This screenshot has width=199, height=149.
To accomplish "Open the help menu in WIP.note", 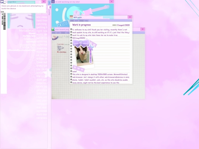I will (x=86, y=21).
